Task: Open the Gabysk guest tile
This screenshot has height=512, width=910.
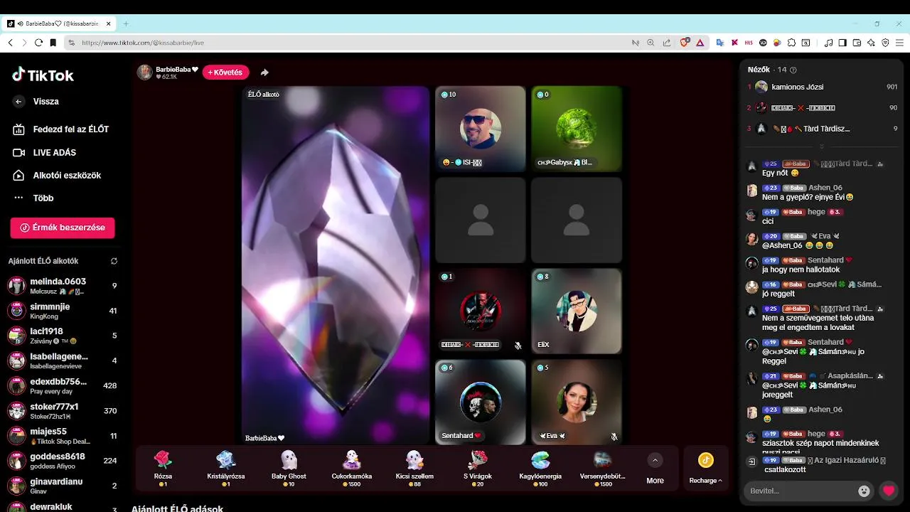Action: point(577,129)
